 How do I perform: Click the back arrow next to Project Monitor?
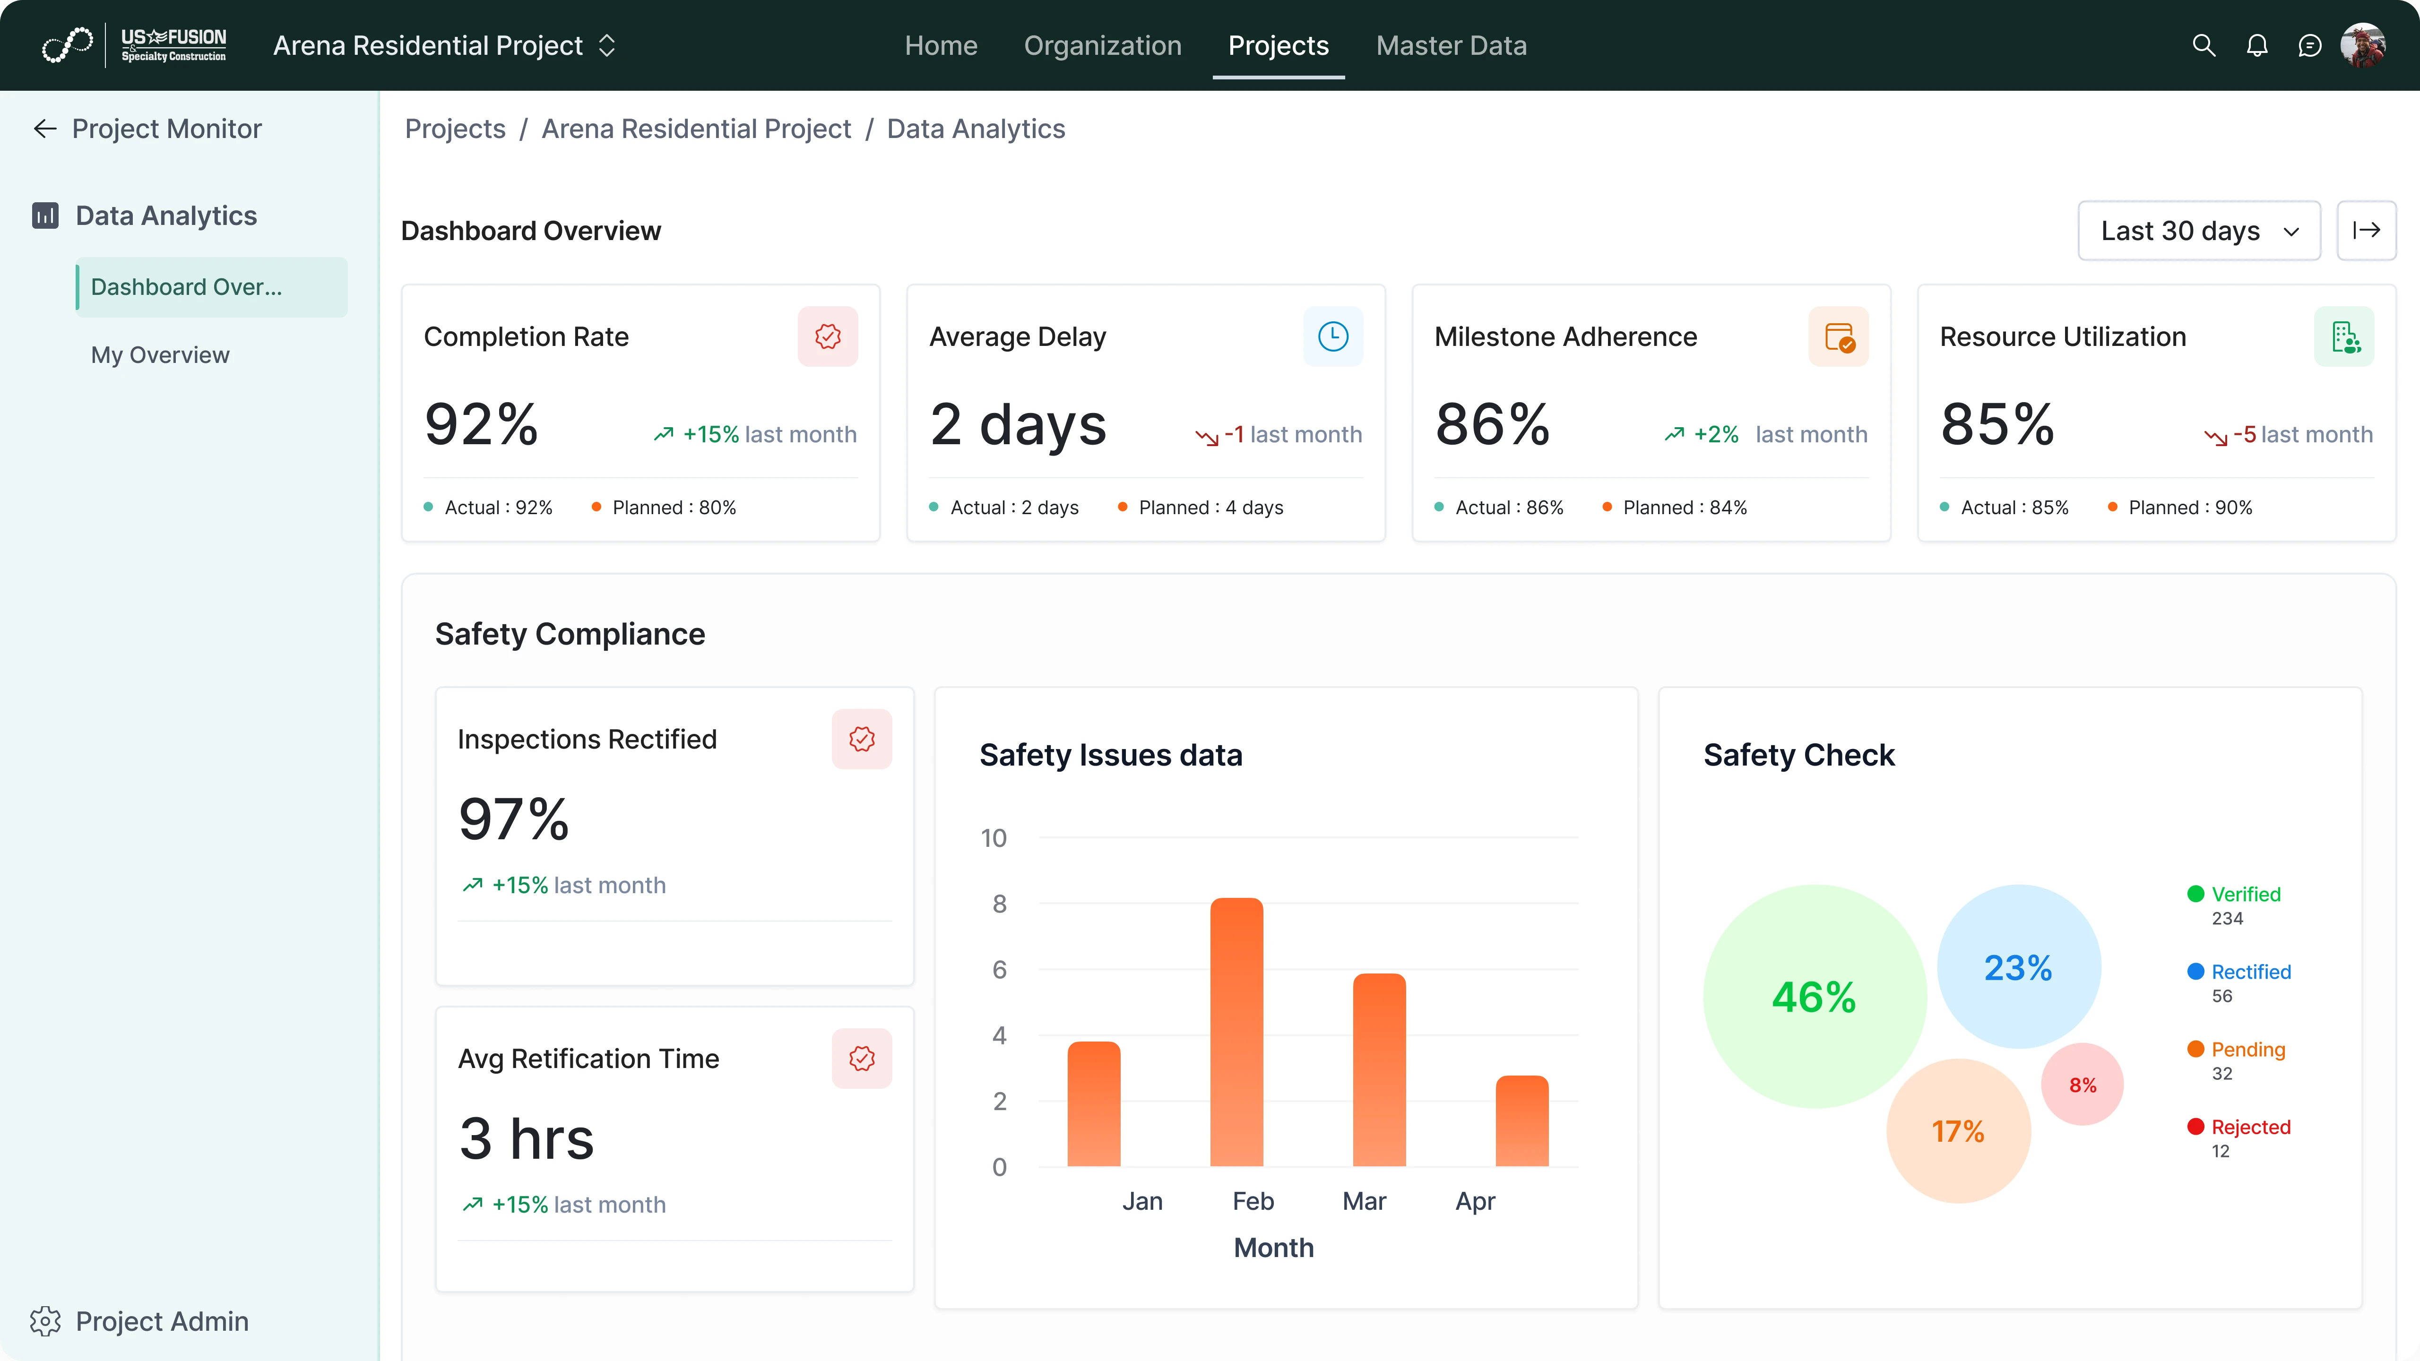[x=44, y=129]
